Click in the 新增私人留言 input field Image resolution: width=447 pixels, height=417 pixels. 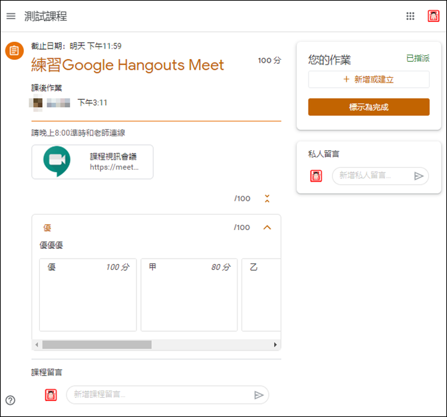372,176
